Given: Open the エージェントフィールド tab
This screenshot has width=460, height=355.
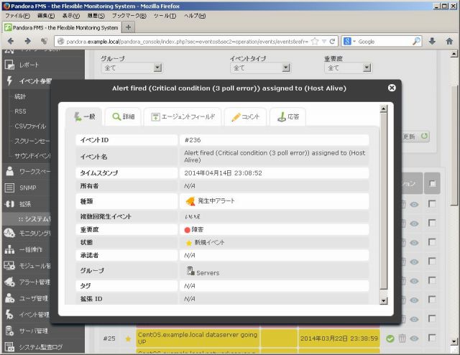Looking at the screenshot, I should click(183, 116).
